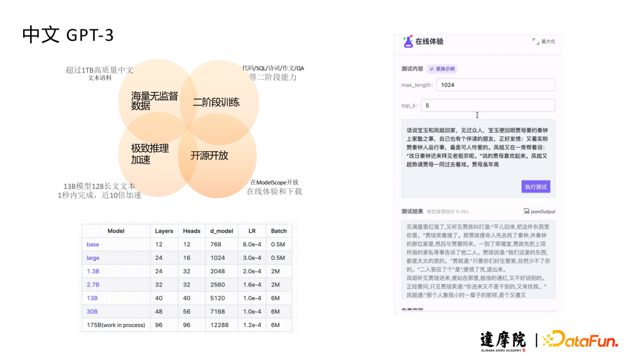Image resolution: width=639 pixels, height=359 pixels.
Task: Click the Layers column header
Action: coord(164,231)
